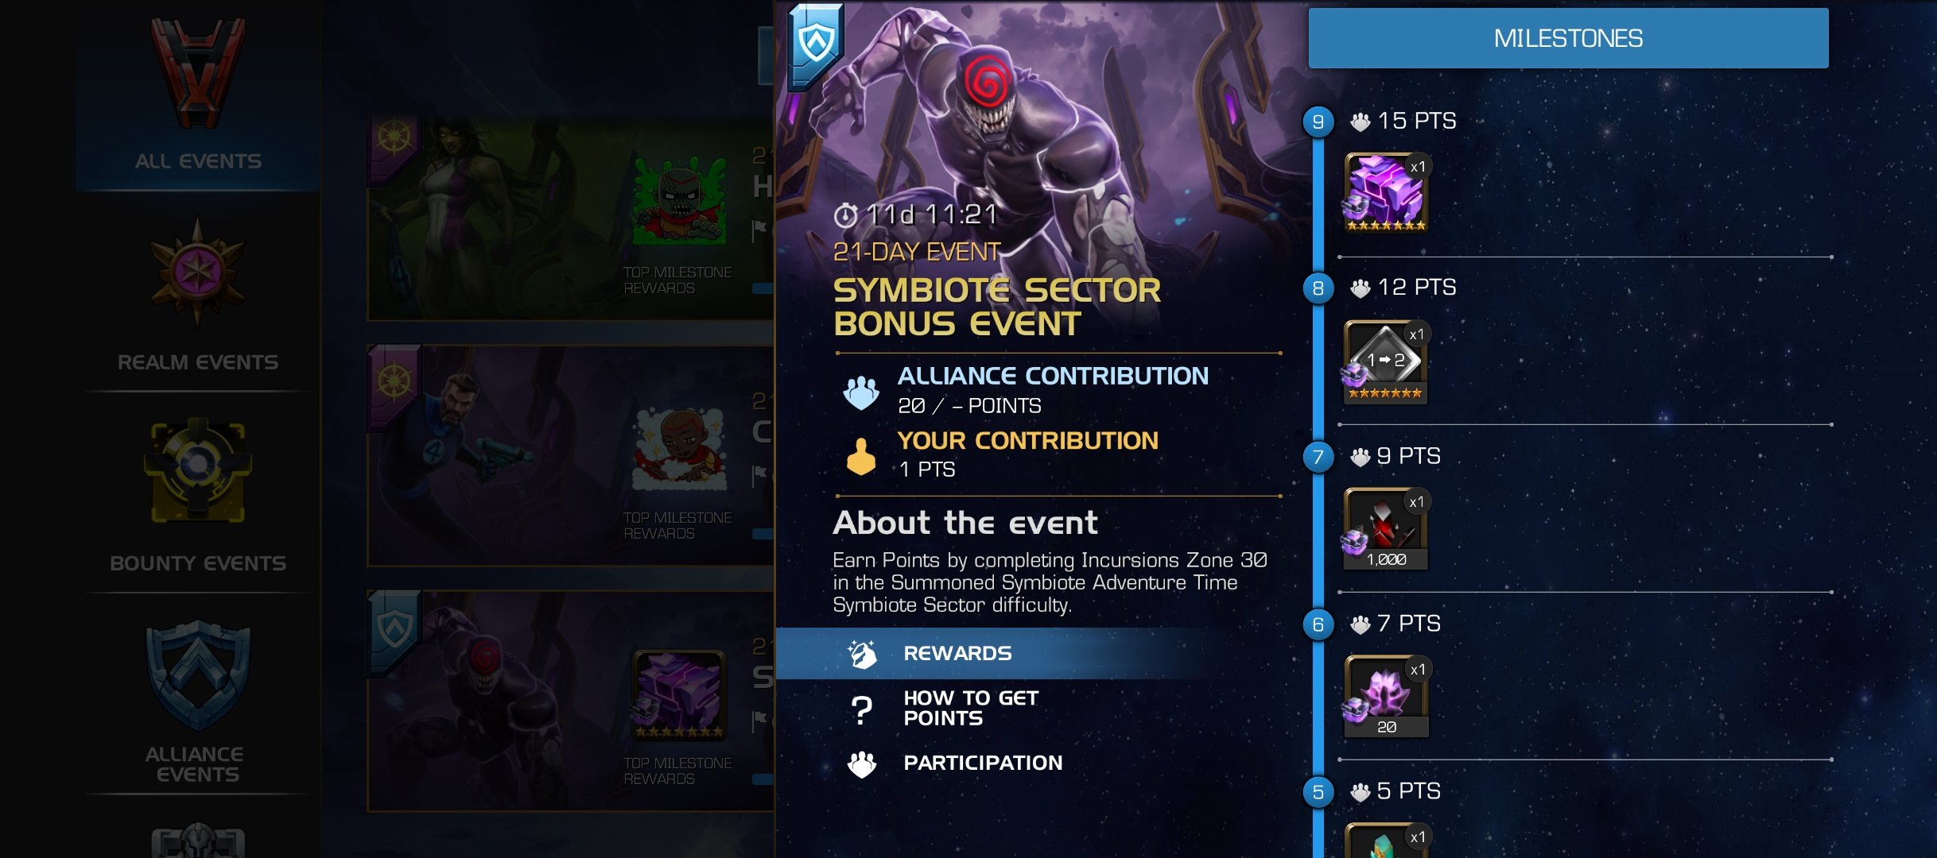Select the Symbiote Sector event card in list
This screenshot has width=1937, height=858.
point(570,701)
